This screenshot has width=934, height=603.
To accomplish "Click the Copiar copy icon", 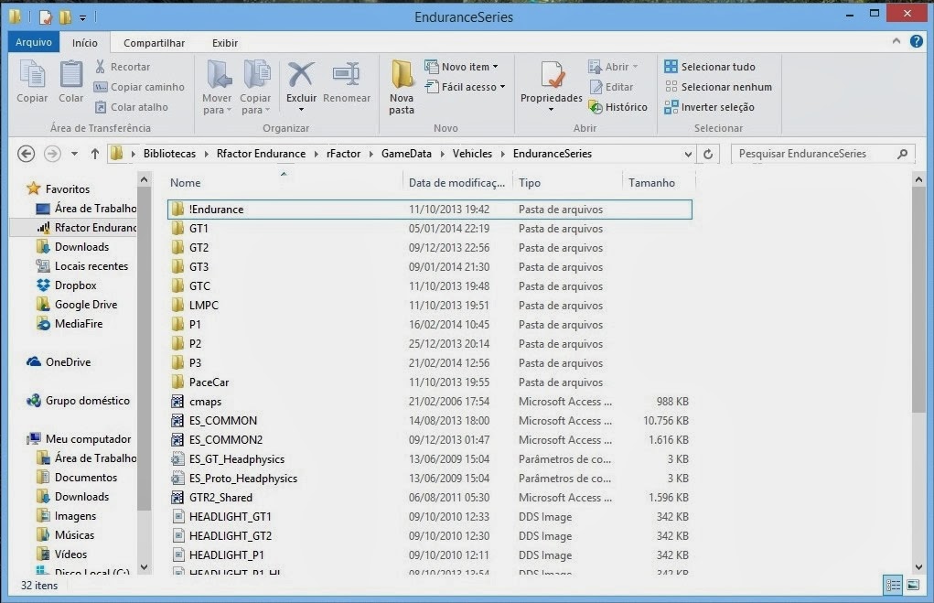I will (x=32, y=82).
